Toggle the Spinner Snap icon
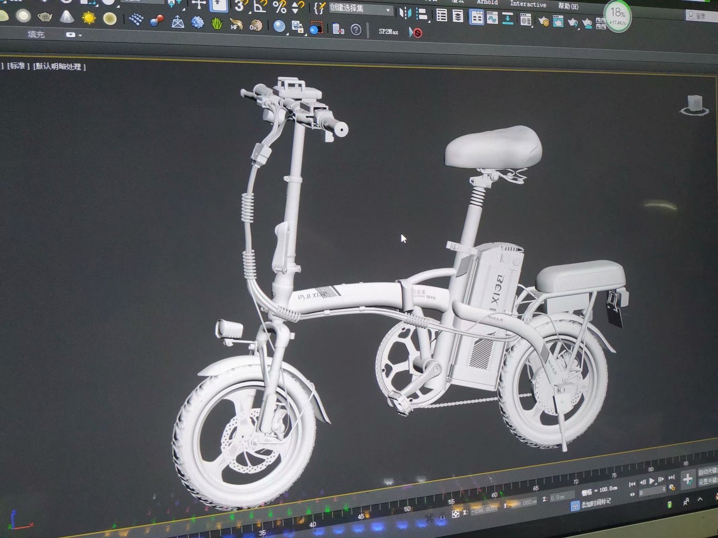718x538 pixels. tap(298, 7)
